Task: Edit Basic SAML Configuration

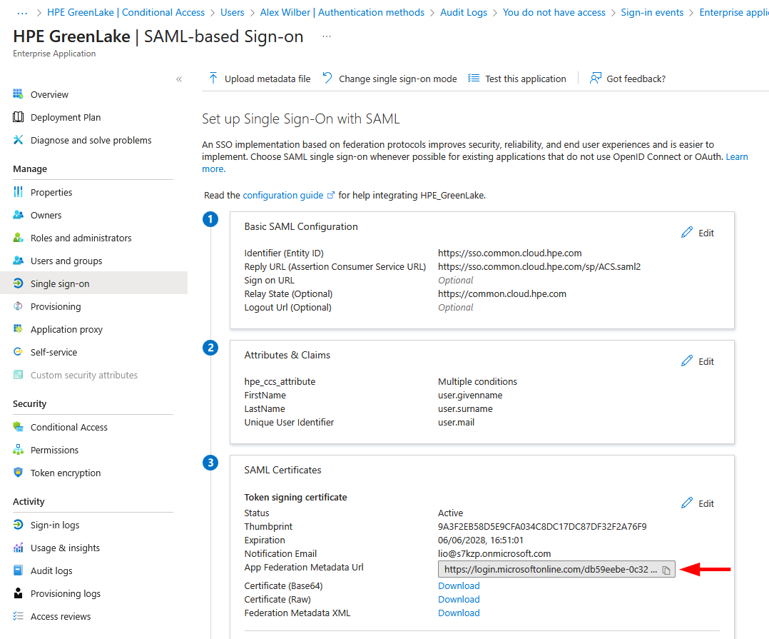Action: (x=697, y=233)
